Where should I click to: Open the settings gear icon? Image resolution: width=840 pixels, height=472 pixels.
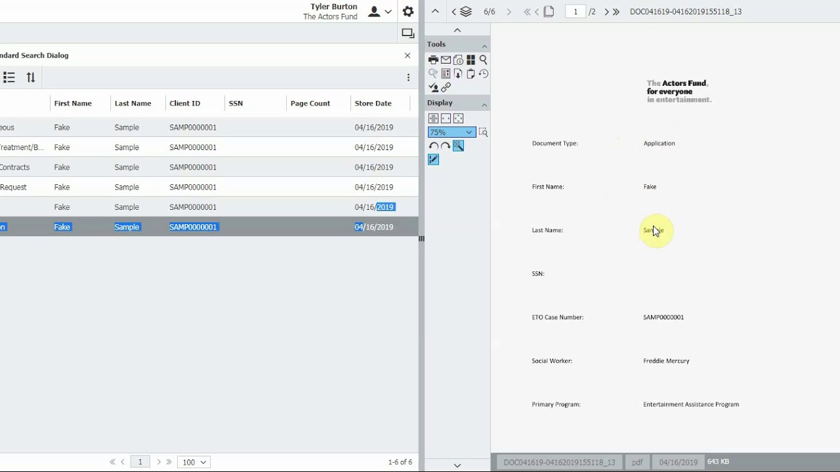(x=408, y=12)
